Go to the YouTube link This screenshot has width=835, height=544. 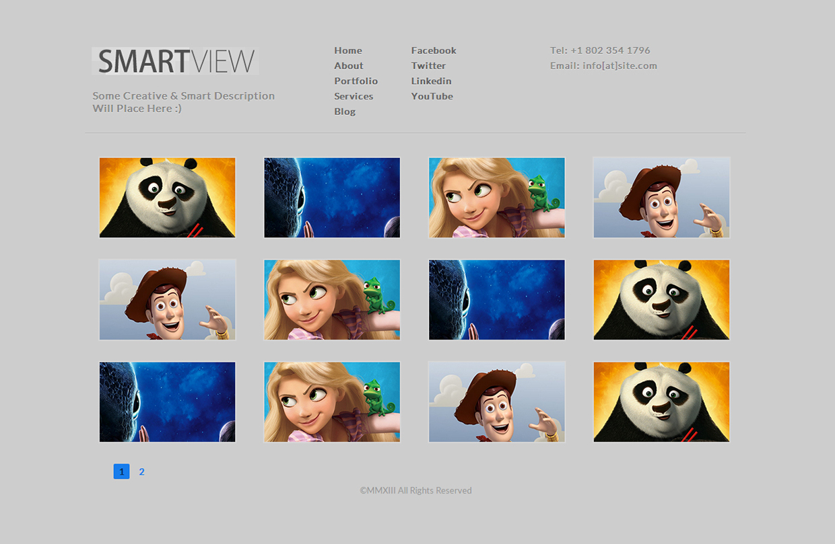pyautogui.click(x=432, y=96)
